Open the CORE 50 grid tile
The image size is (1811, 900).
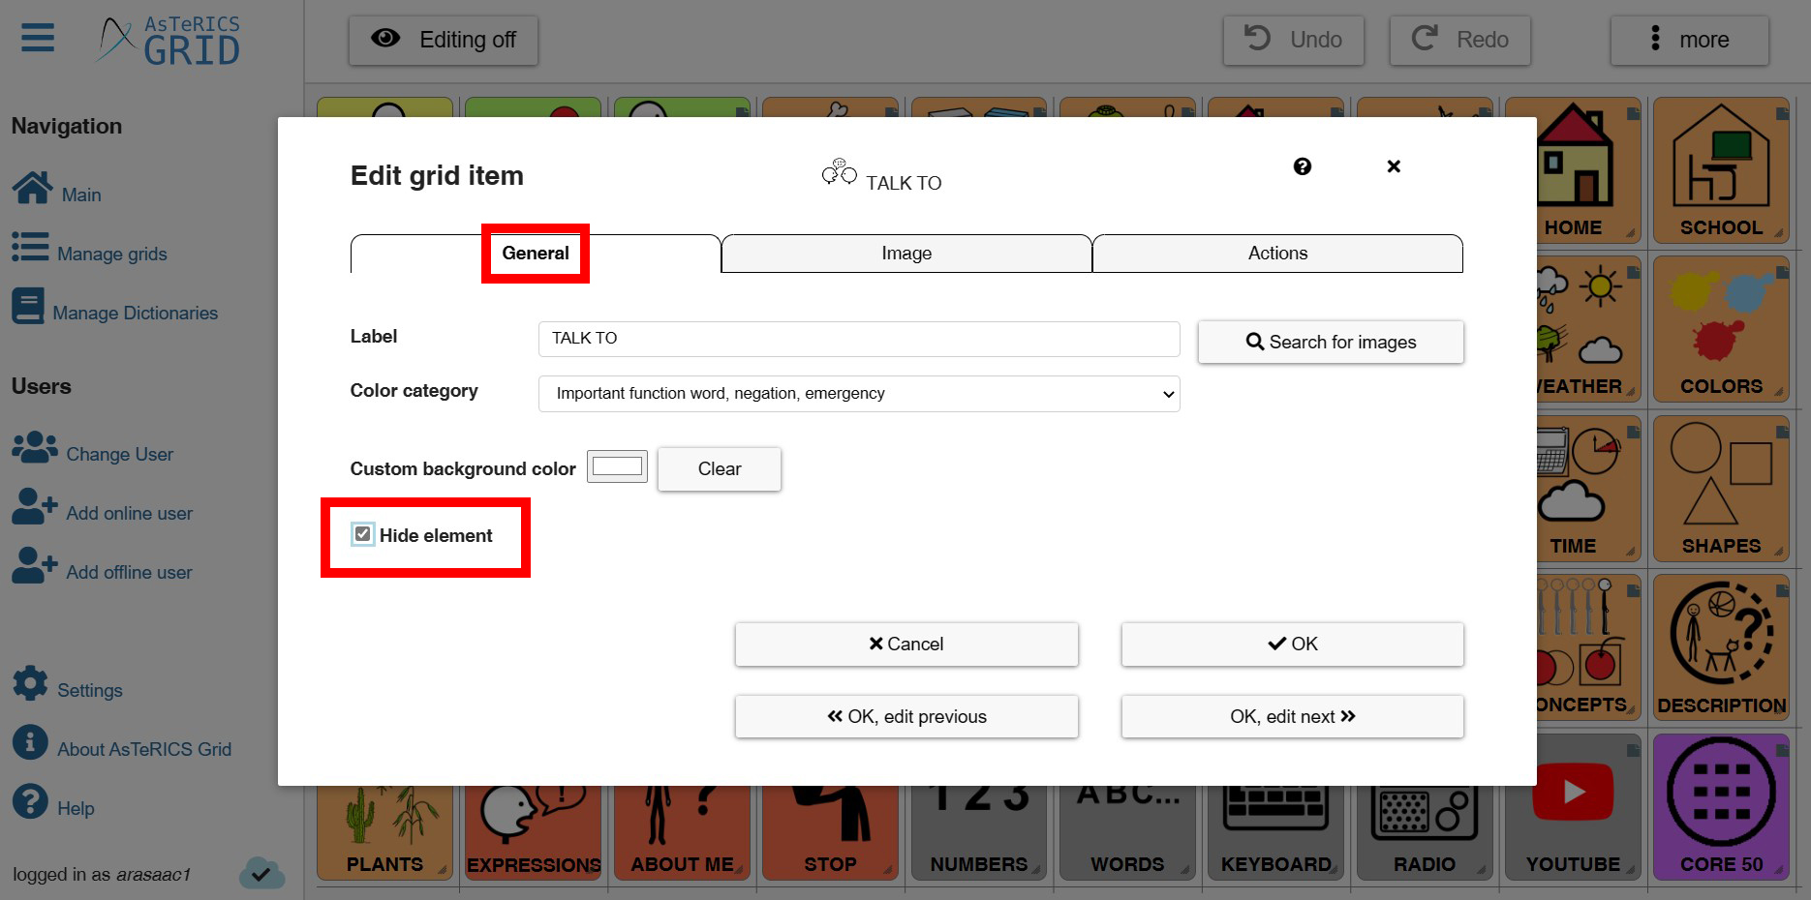coord(1722,807)
